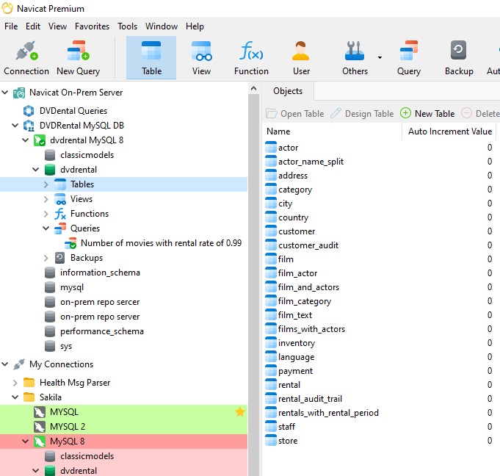Click the Delete table button

click(480, 114)
